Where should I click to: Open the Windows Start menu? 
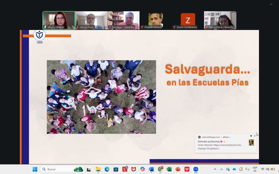click(x=35, y=169)
